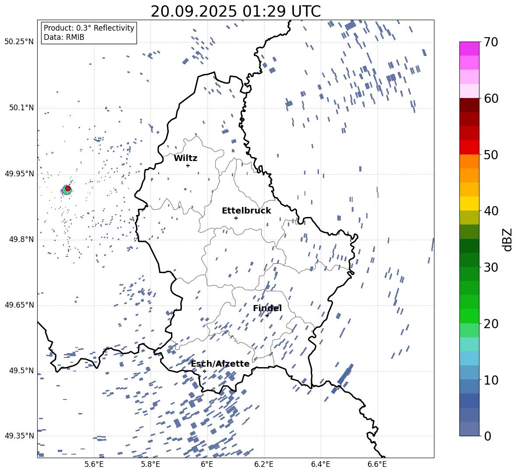The width and height of the screenshot is (518, 473).
Task: Click the Wiltz station cross marker
Action: (188, 165)
